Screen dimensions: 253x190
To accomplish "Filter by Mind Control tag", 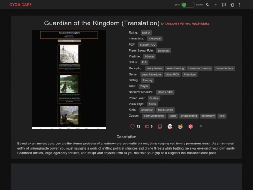I will (165, 110).
